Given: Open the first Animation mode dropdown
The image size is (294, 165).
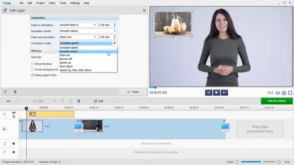Looking at the screenshot, I should point(88,31).
